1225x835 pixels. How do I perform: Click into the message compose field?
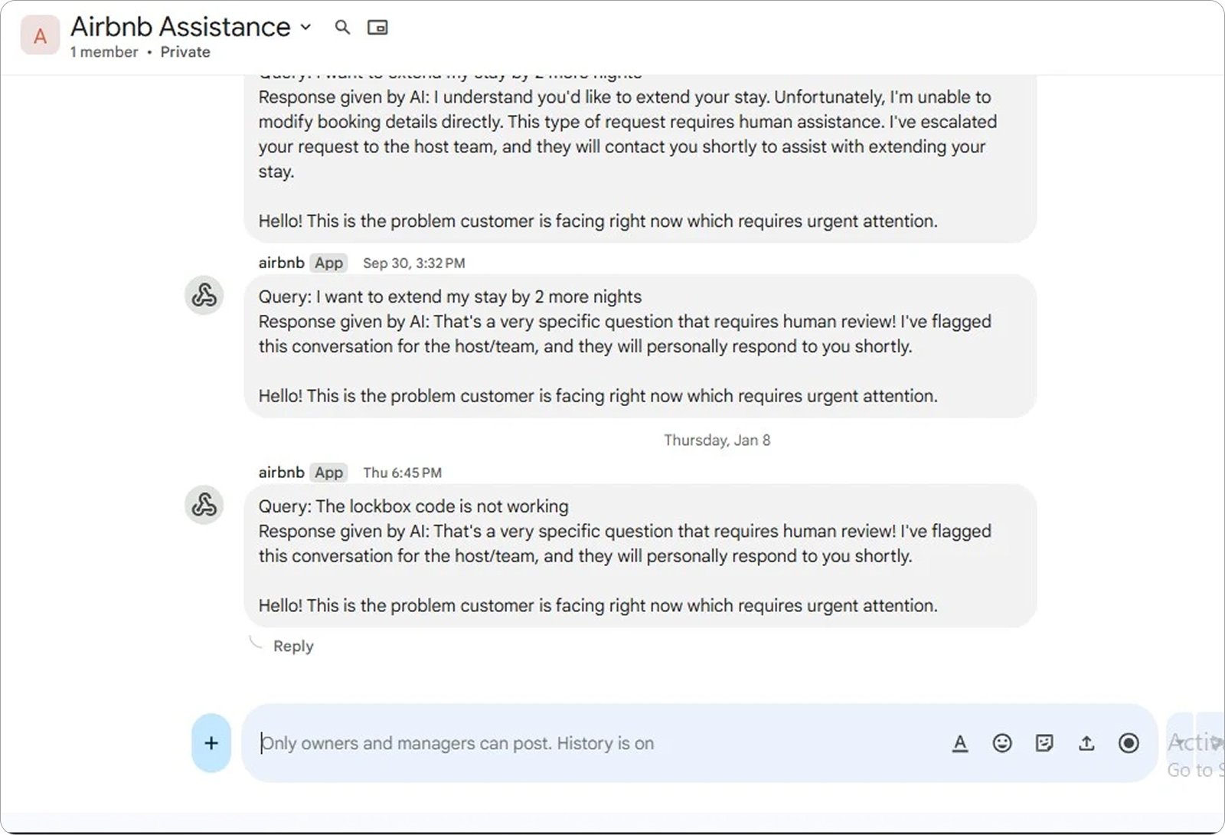click(x=597, y=743)
